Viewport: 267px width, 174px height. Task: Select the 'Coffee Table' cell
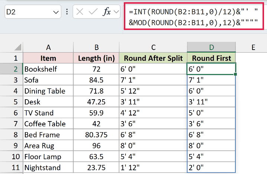pyautogui.click(x=48, y=123)
